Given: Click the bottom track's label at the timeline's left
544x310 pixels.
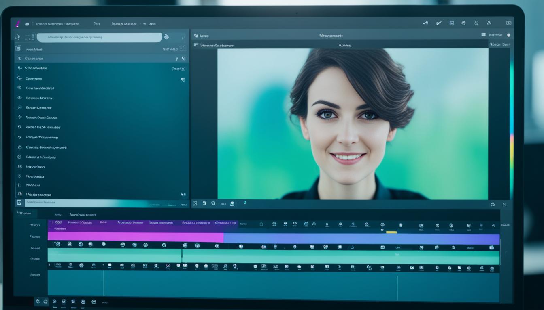Looking at the screenshot, I should pyautogui.click(x=35, y=275).
